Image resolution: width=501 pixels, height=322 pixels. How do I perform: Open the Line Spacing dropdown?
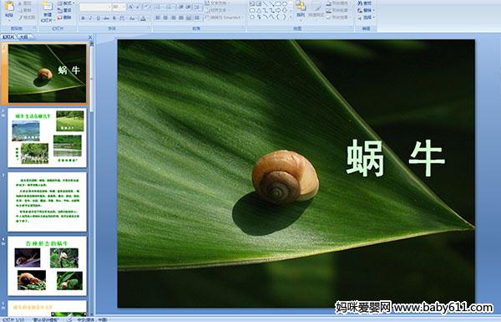[198, 7]
